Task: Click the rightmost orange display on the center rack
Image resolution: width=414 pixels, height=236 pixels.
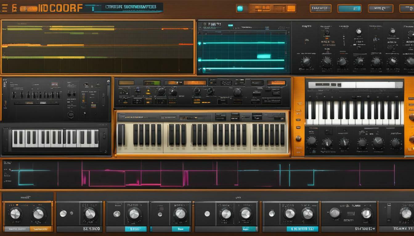Action: 276,83
